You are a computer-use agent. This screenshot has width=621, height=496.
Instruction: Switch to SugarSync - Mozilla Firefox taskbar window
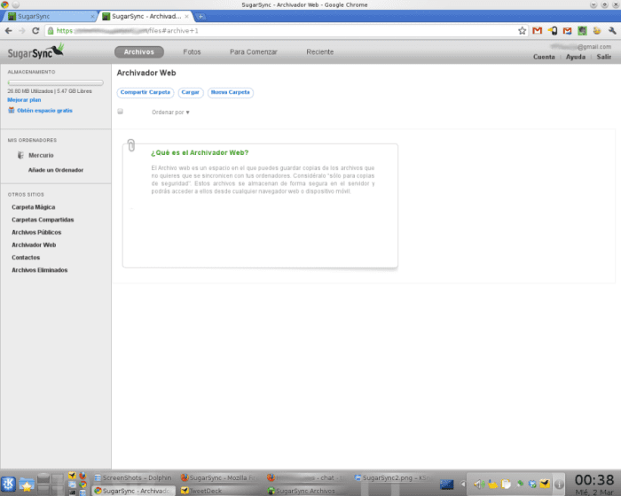(x=219, y=477)
